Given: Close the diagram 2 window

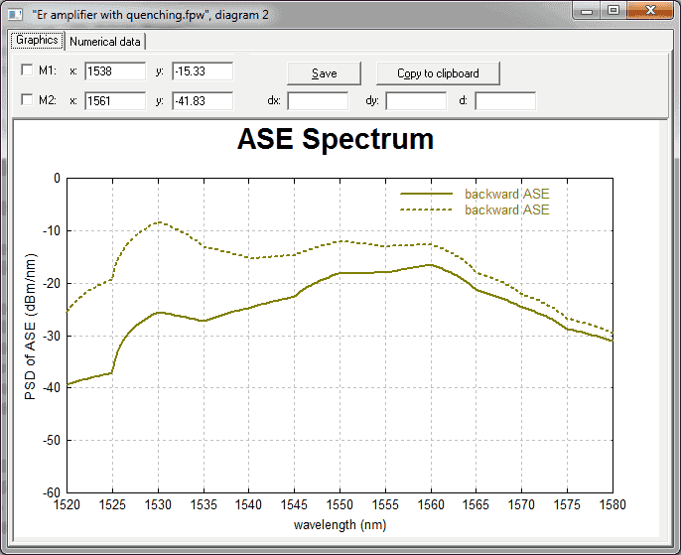Looking at the screenshot, I should click(x=650, y=11).
